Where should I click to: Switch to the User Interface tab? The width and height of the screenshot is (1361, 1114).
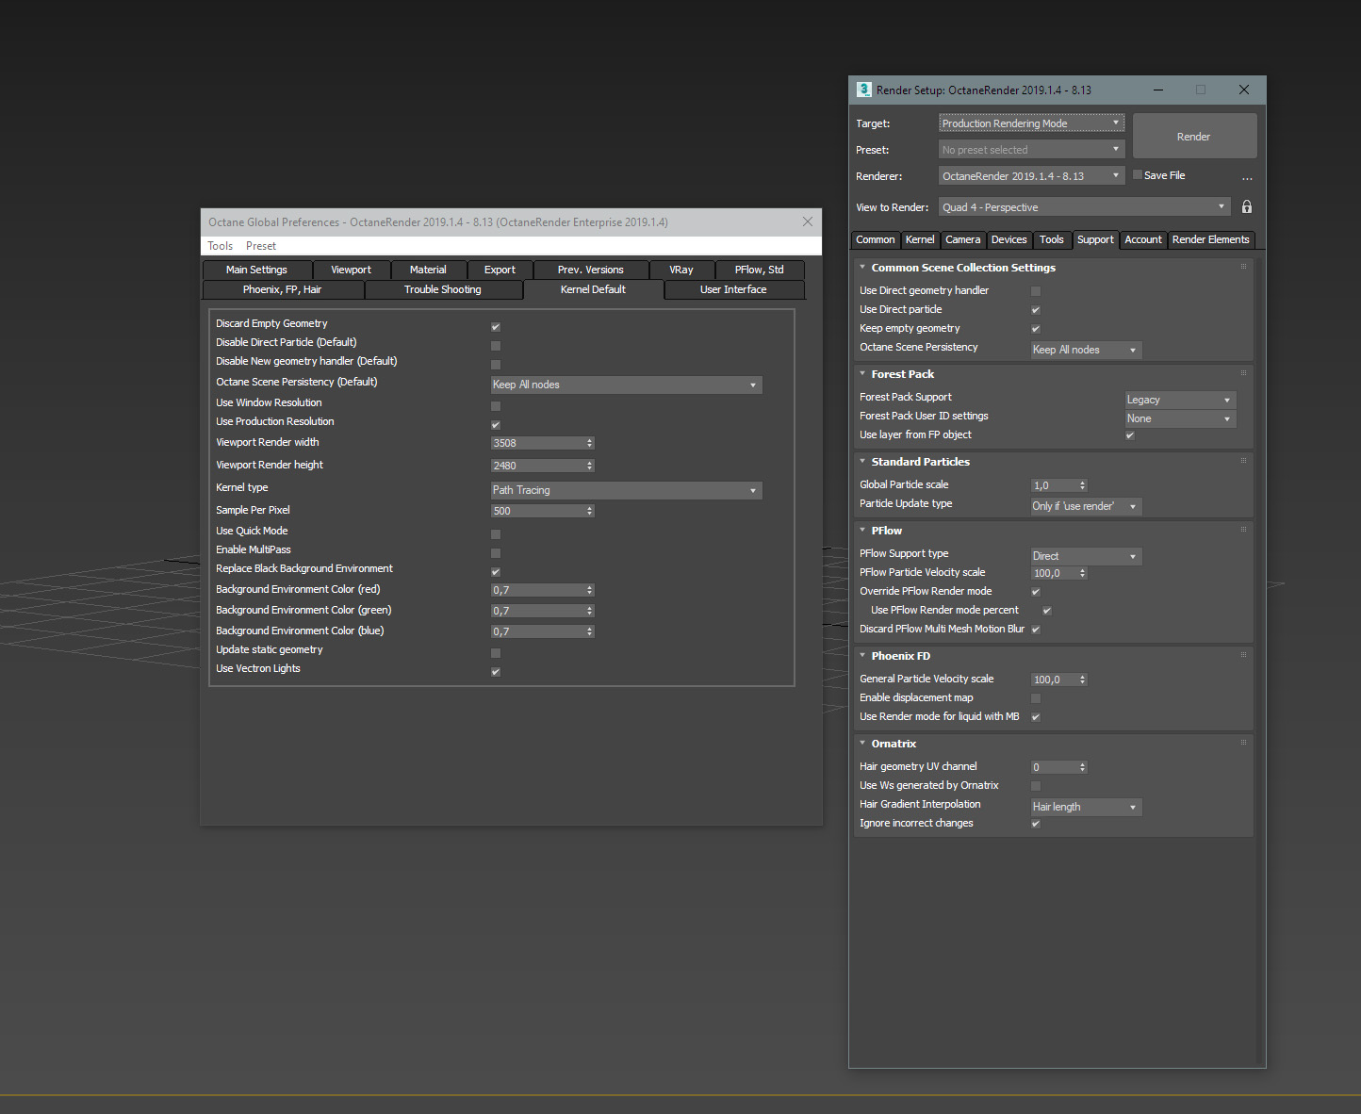733,289
